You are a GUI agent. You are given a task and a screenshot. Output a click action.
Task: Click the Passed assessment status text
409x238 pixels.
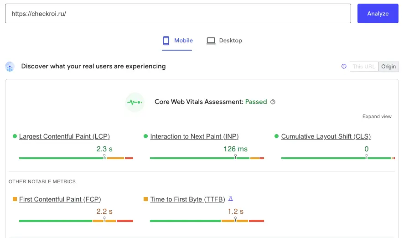click(x=256, y=102)
